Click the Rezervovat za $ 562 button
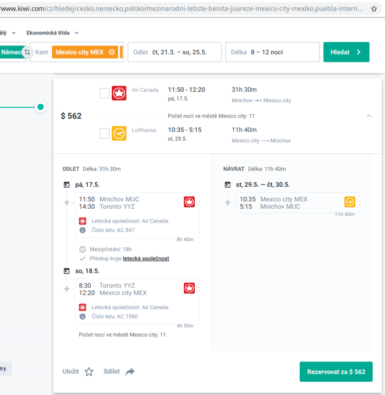385x395 pixels. (x=336, y=372)
